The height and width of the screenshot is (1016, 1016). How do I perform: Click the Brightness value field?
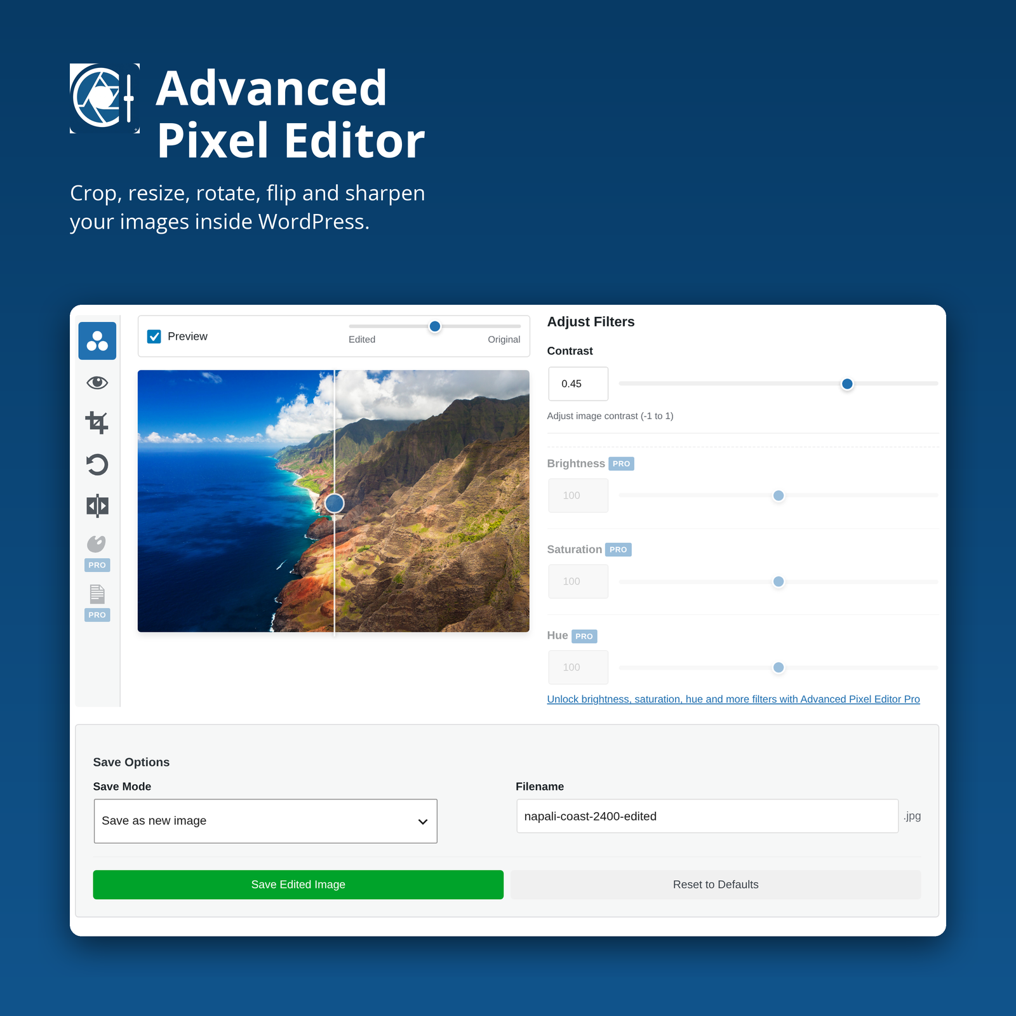tap(578, 495)
